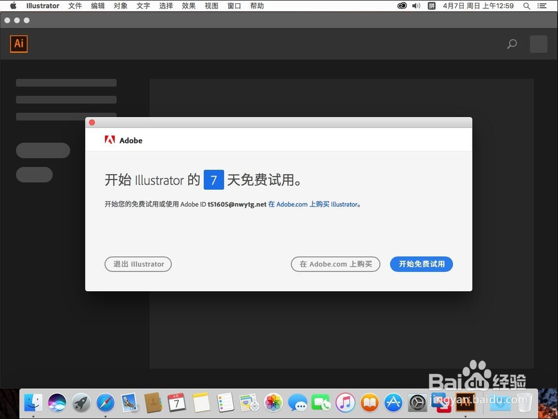Open Reminders list icon in Dock
Viewport: 558px width, 419px height.
point(225,403)
